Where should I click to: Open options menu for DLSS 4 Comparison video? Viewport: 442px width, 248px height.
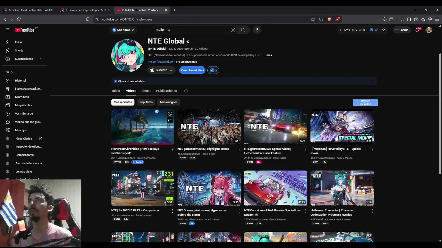(x=173, y=211)
